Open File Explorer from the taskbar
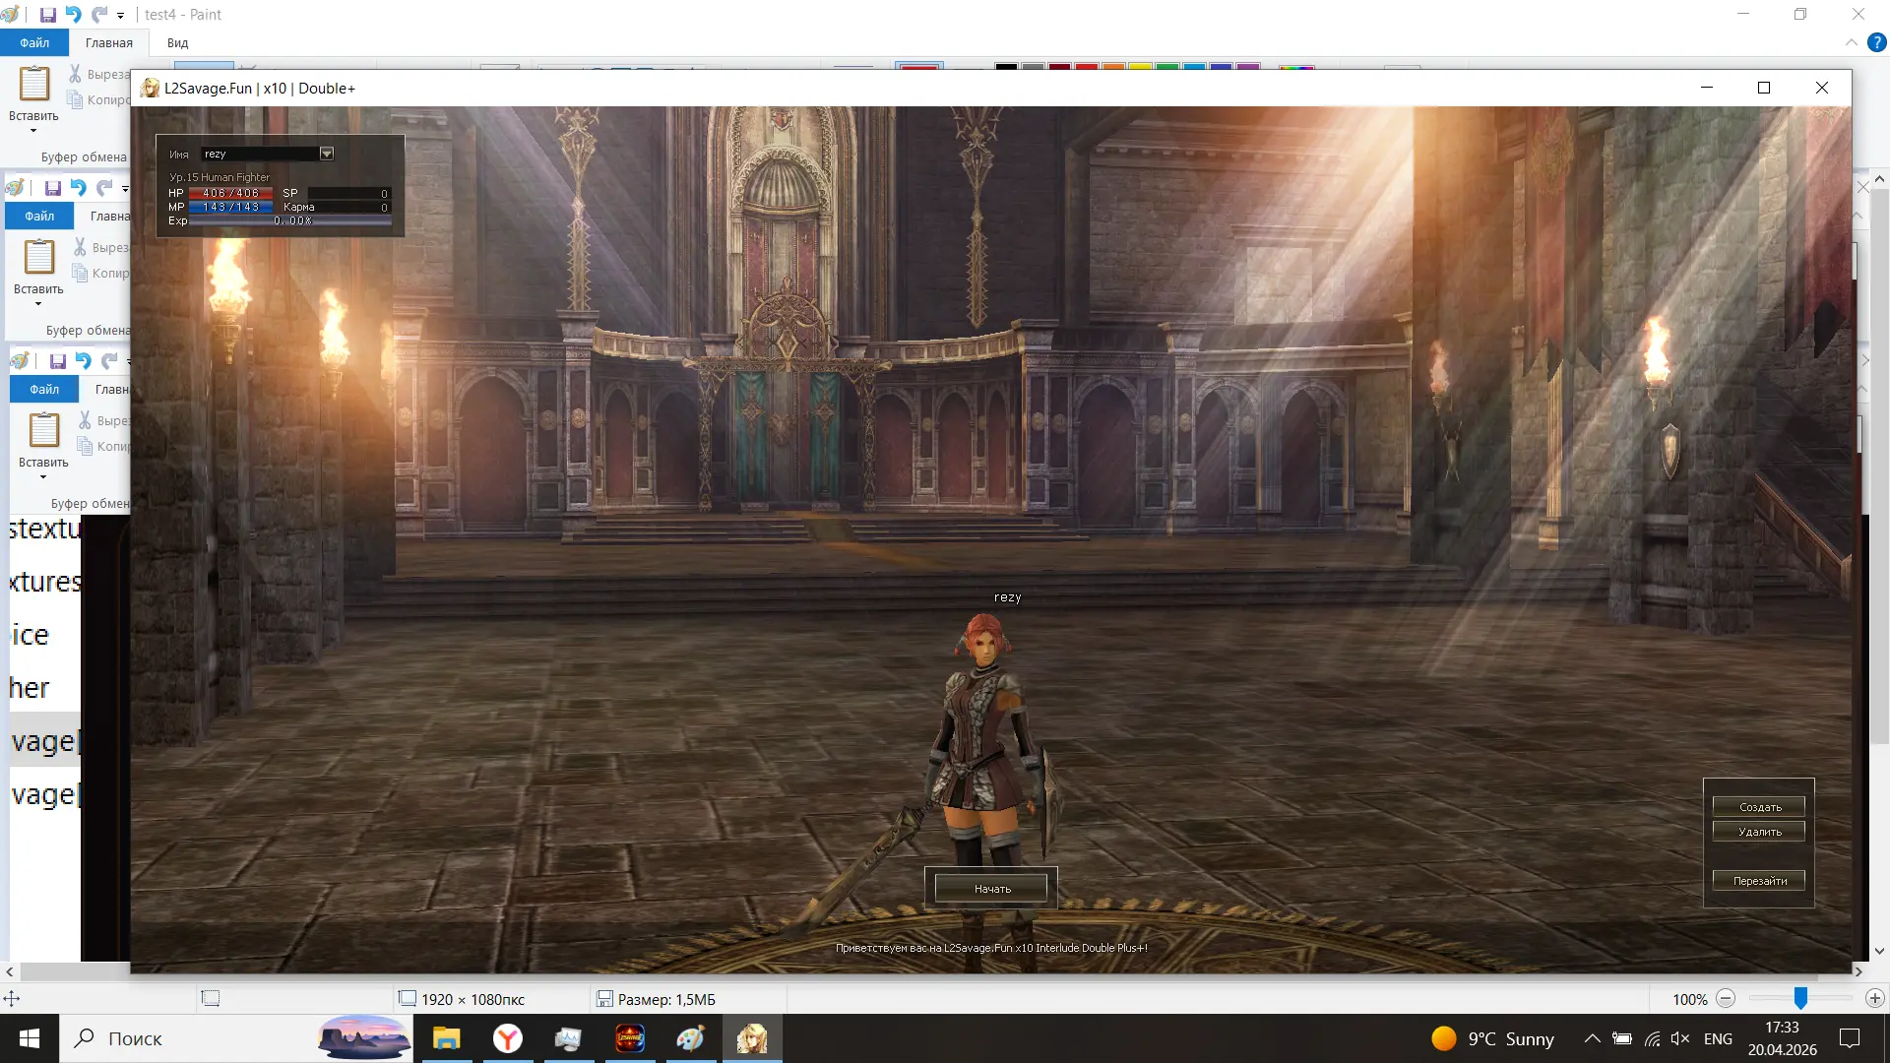This screenshot has width=1890, height=1063. tap(446, 1038)
